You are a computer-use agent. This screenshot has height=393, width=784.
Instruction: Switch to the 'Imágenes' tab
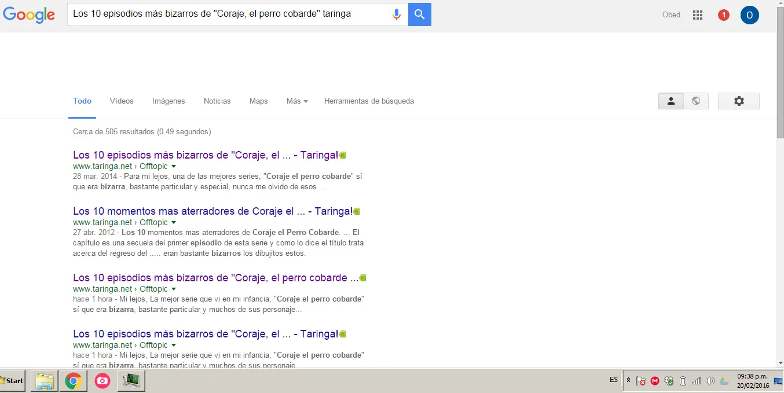pyautogui.click(x=168, y=101)
